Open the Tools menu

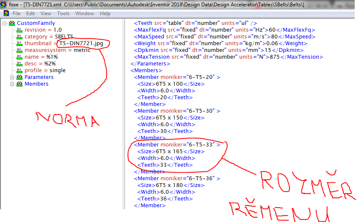[63, 14]
